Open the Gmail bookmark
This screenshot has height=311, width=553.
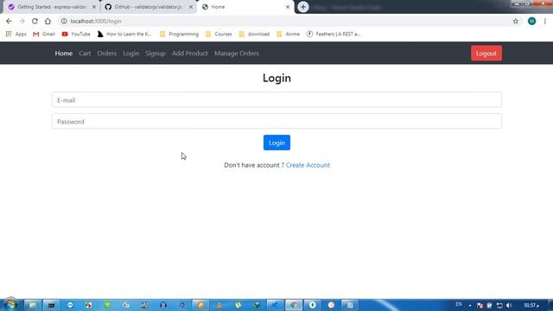coord(44,34)
